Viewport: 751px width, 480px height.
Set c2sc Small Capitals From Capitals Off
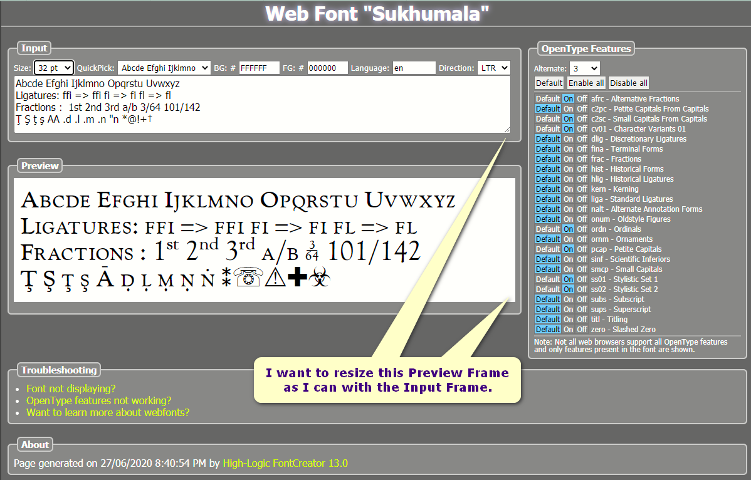coord(582,118)
